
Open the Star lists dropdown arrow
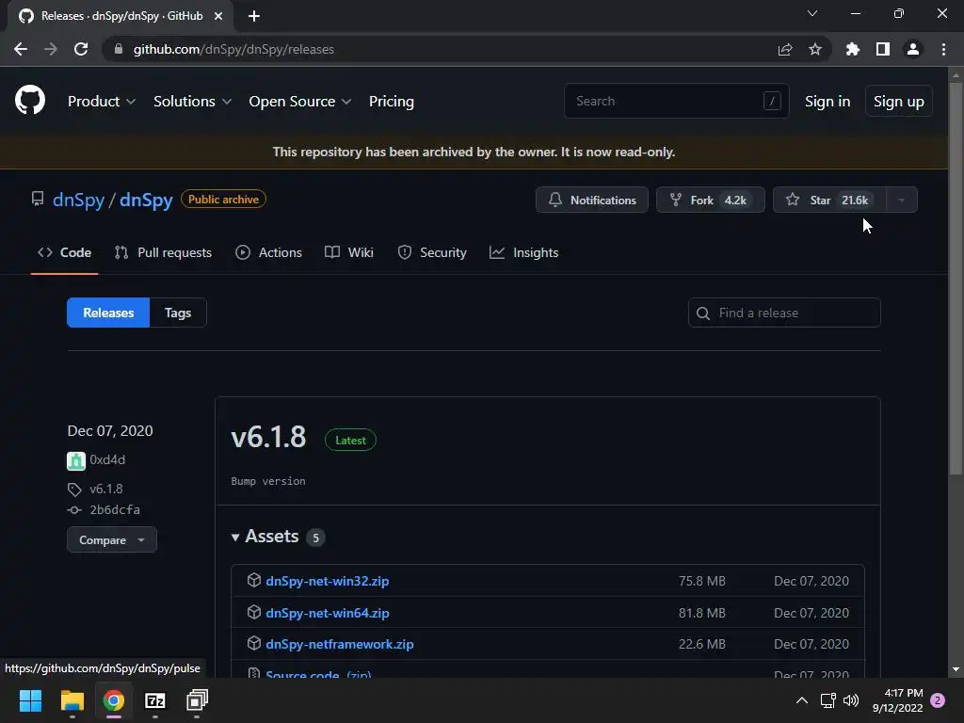(x=901, y=200)
